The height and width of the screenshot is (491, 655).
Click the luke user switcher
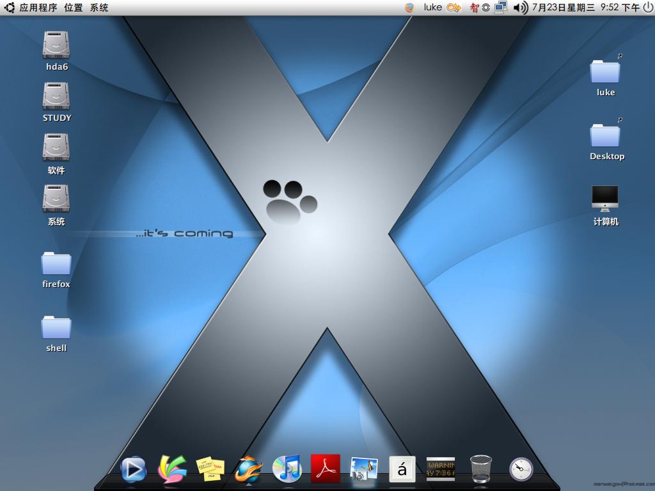(x=433, y=8)
